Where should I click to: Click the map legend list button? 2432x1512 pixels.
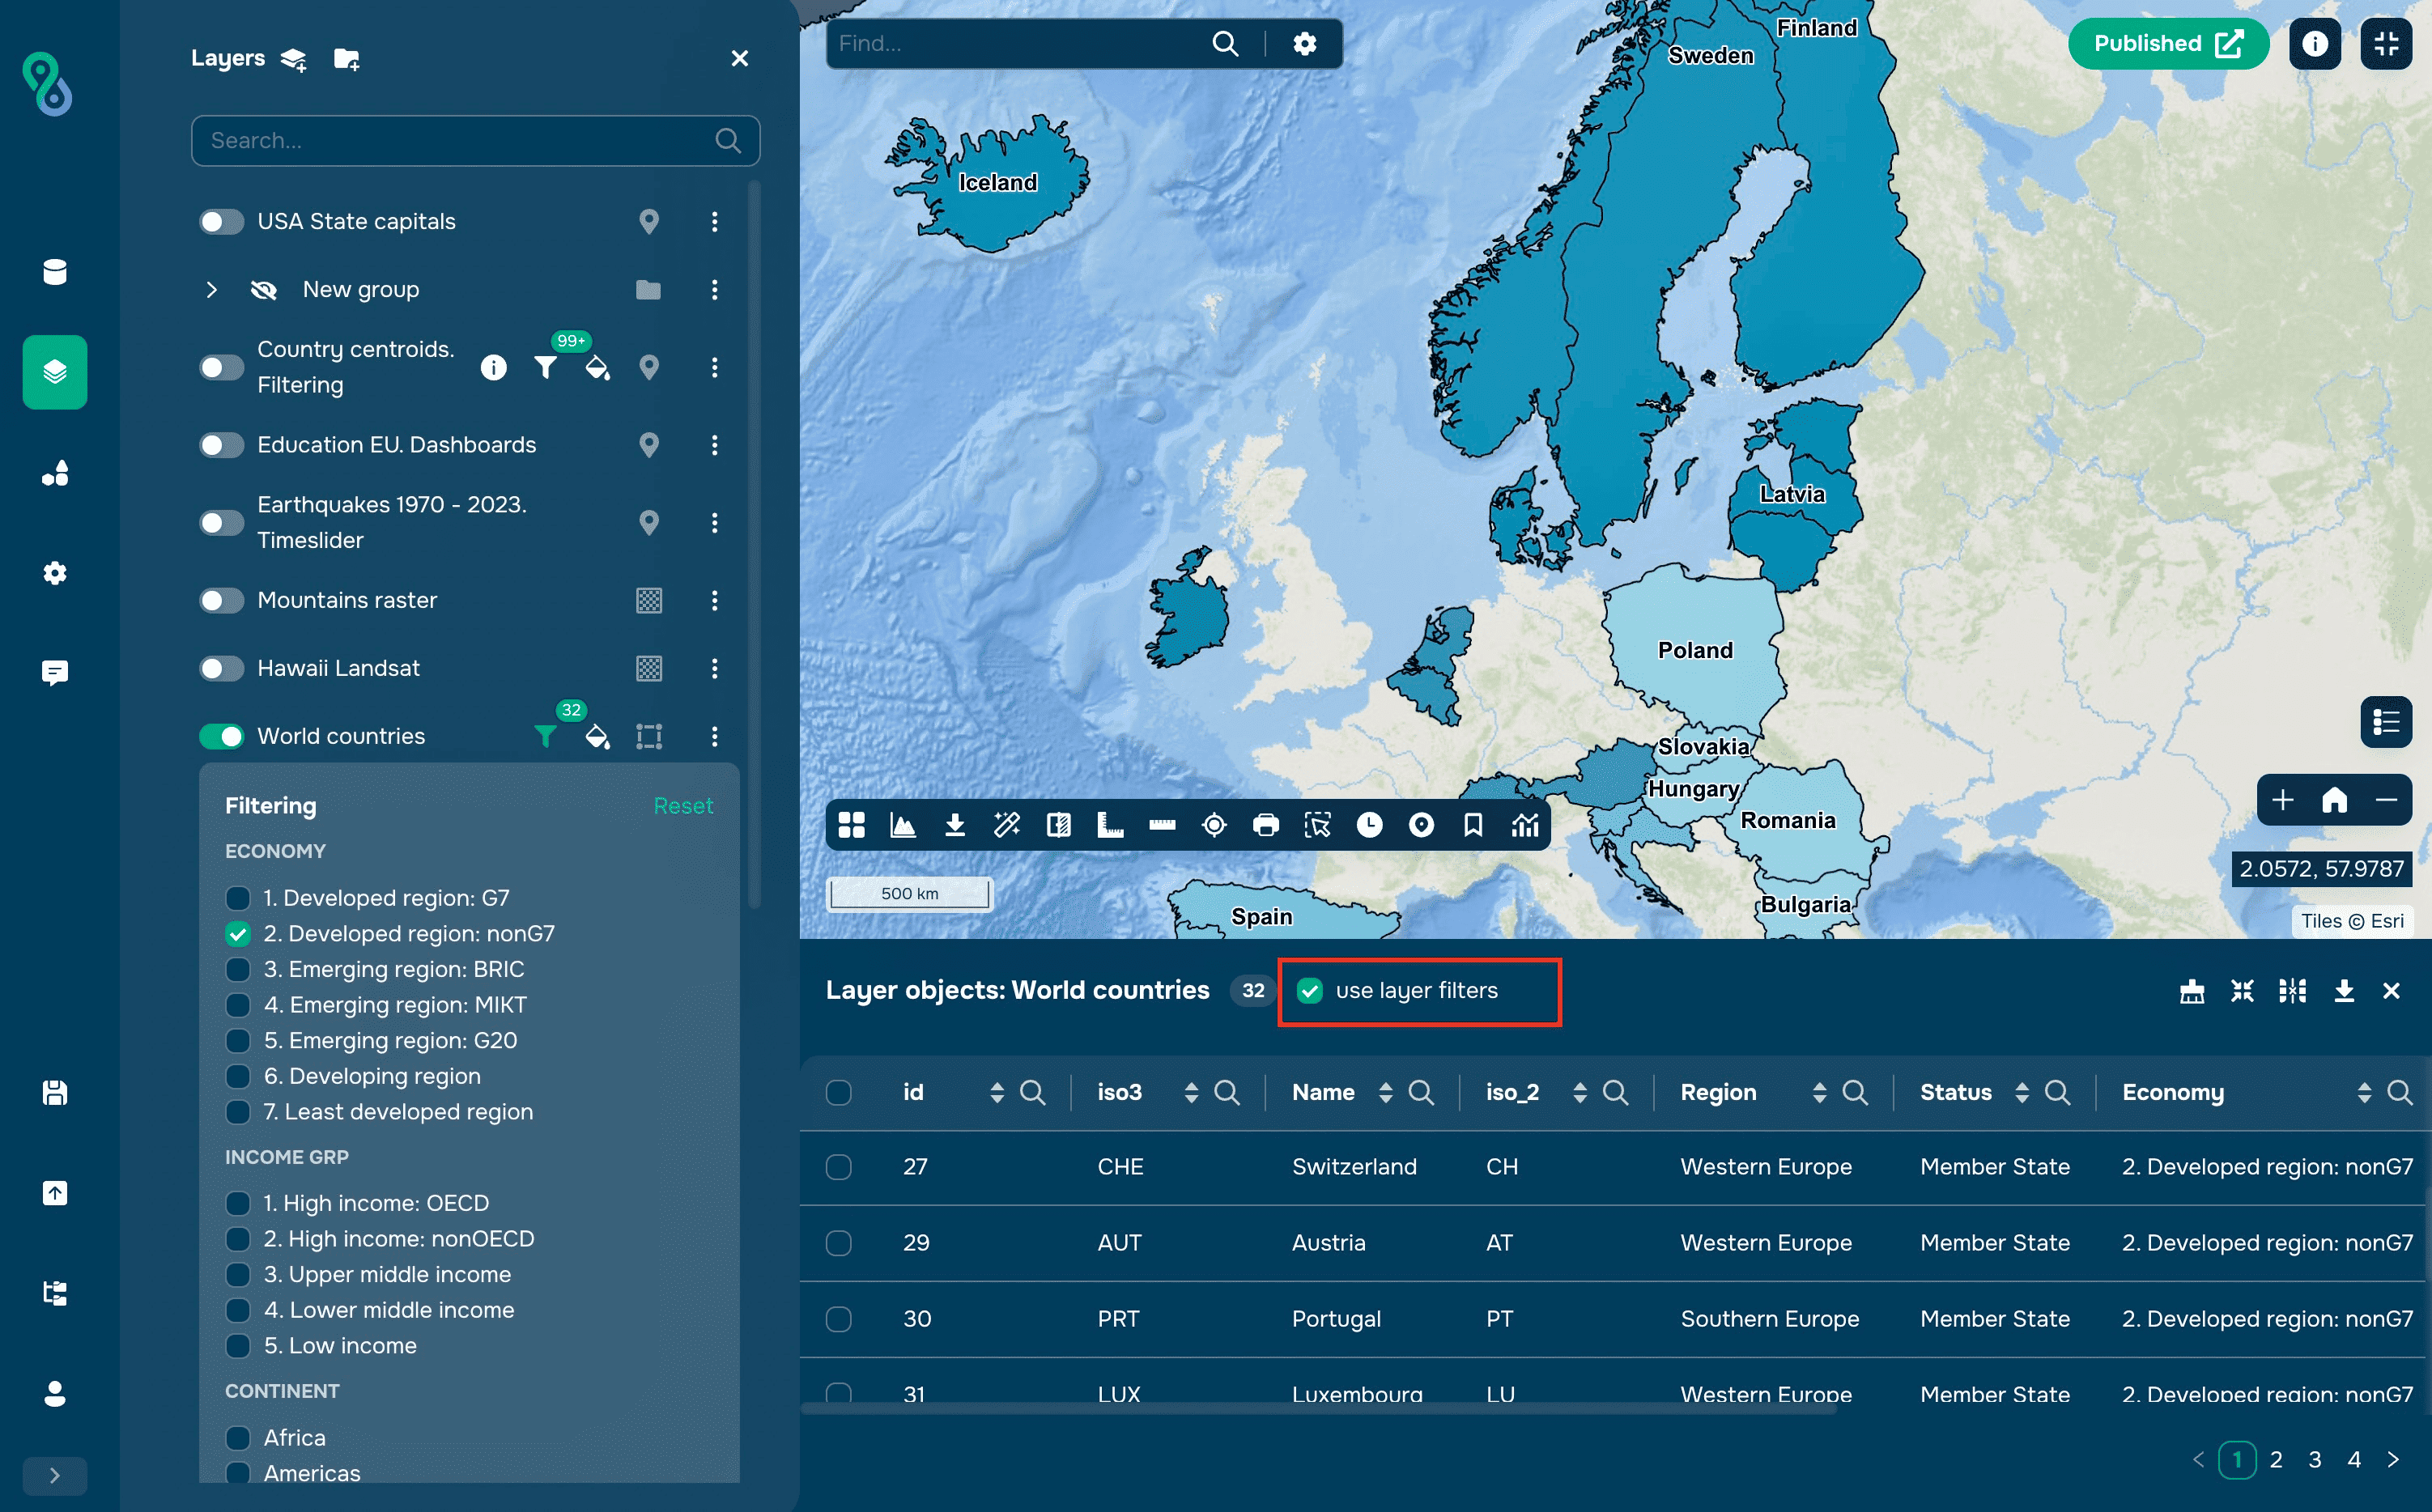(x=2386, y=722)
